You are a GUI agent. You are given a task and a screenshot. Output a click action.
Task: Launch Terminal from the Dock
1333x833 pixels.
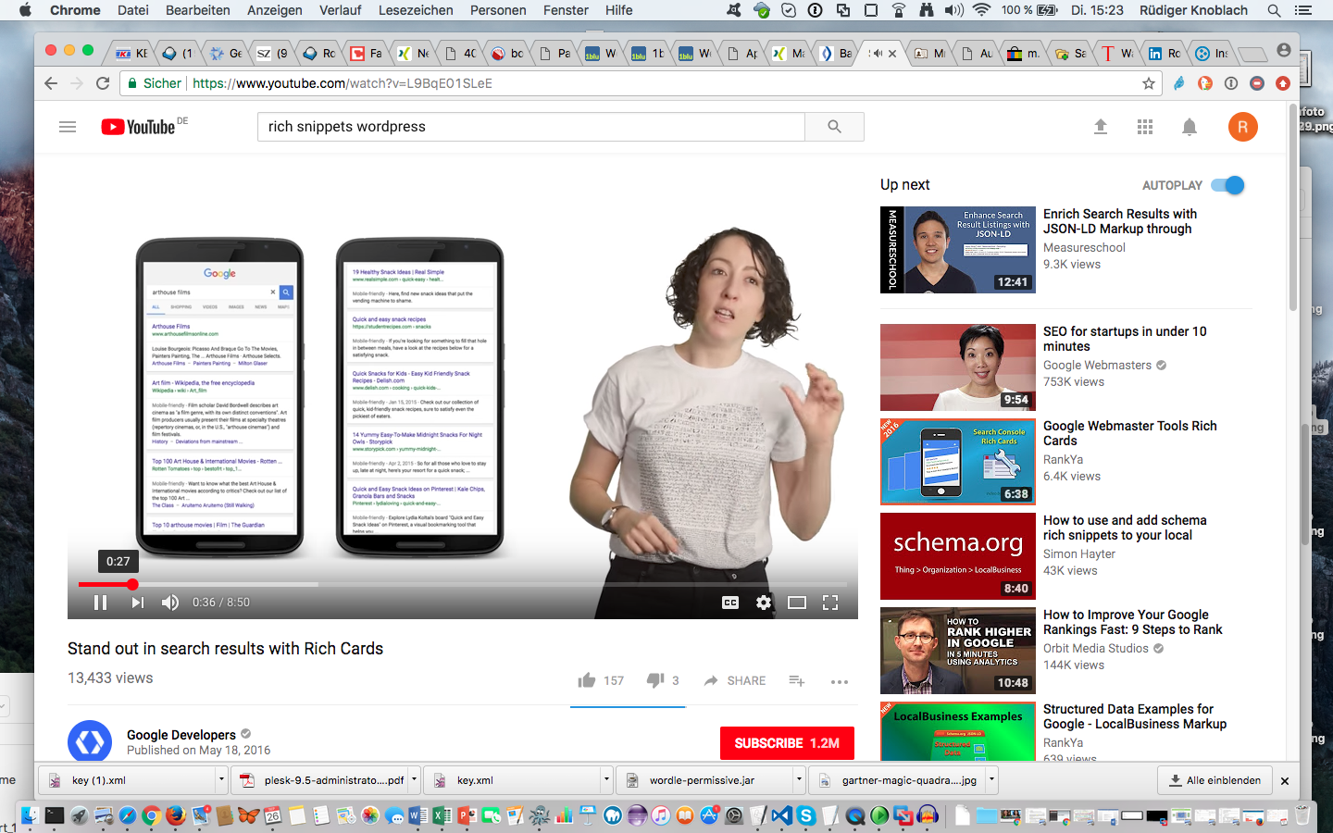tap(55, 815)
